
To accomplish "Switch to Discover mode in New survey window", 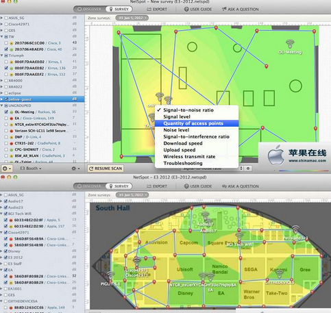I will tap(89, 9).
